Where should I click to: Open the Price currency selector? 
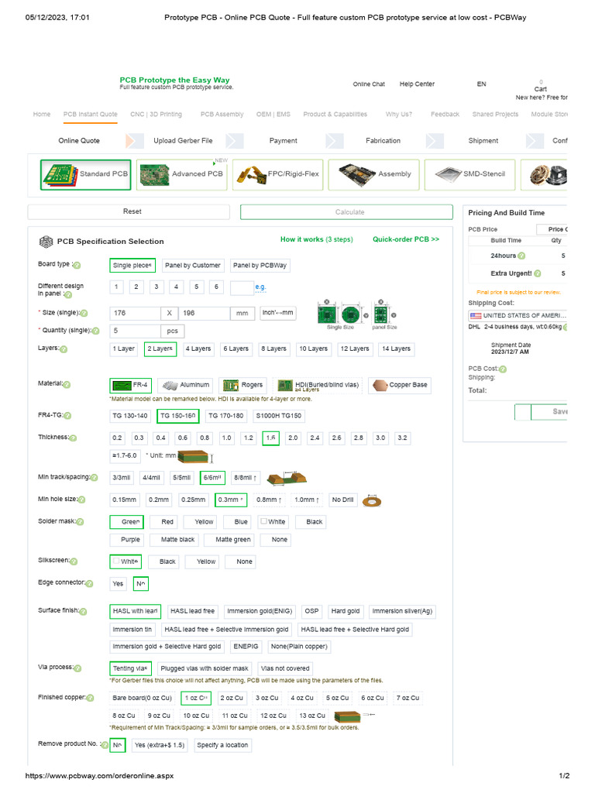click(552, 229)
